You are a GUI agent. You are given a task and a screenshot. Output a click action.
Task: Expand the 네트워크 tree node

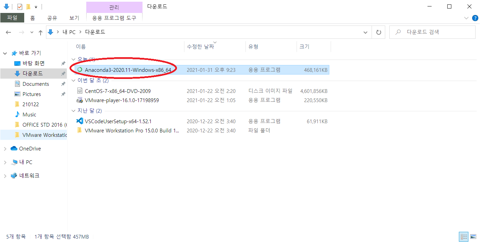(x=5, y=176)
